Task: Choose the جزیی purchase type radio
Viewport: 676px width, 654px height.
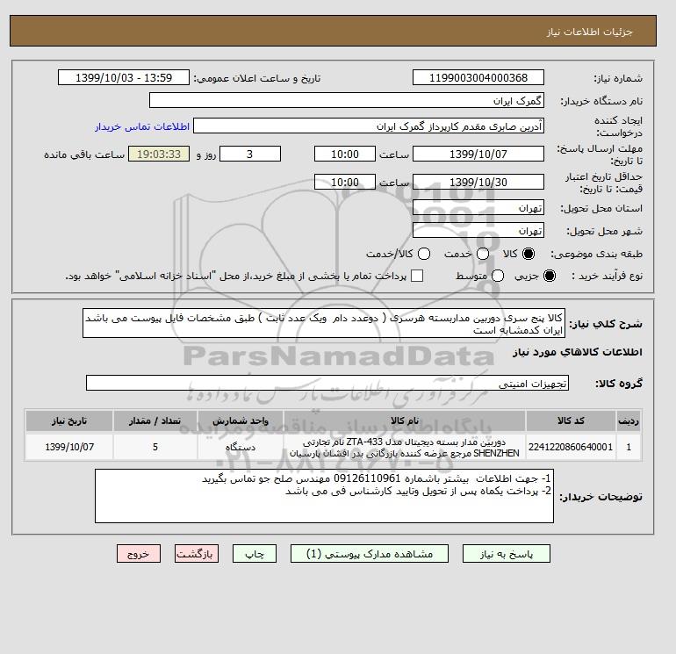Action: pyautogui.click(x=550, y=276)
